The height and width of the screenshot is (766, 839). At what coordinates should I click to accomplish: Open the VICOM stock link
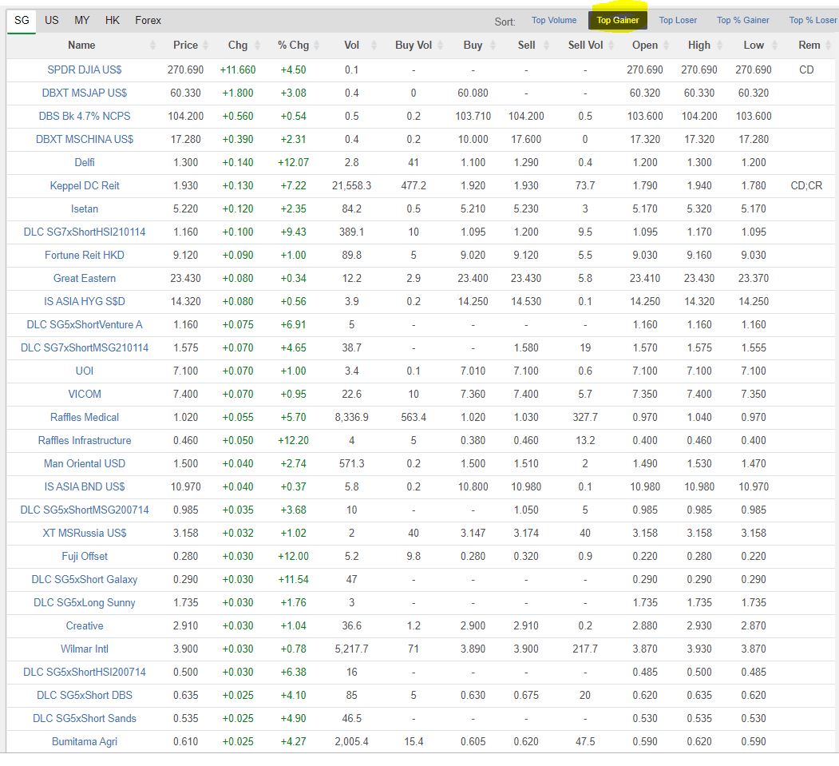pos(85,395)
